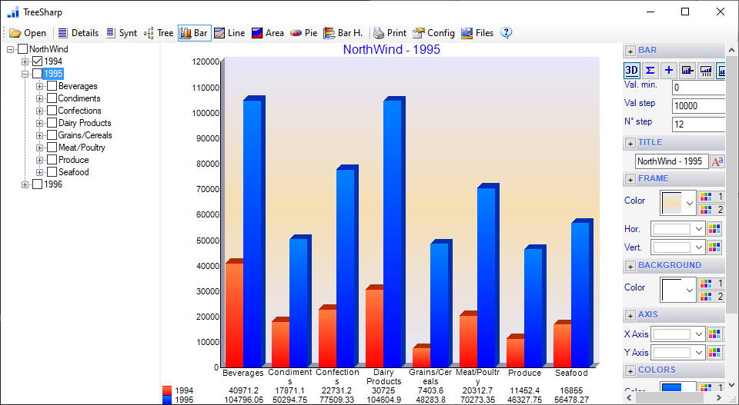Switch to the Line chart
Viewport: 739px width, 405px height.
coord(229,33)
